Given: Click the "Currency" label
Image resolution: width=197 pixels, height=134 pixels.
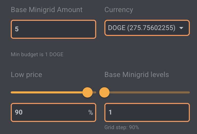Looking at the screenshot, I should click(x=119, y=10).
